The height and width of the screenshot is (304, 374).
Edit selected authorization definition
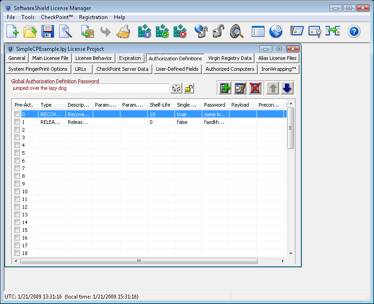point(240,88)
